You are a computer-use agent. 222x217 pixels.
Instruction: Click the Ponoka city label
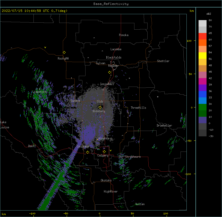click(x=124, y=35)
